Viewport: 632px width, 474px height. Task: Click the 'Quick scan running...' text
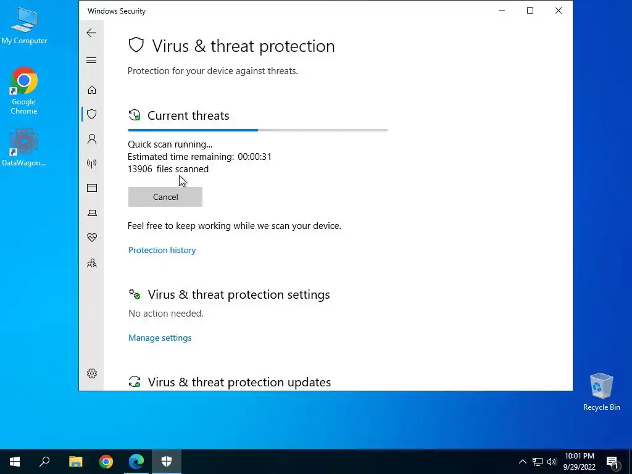tap(170, 144)
